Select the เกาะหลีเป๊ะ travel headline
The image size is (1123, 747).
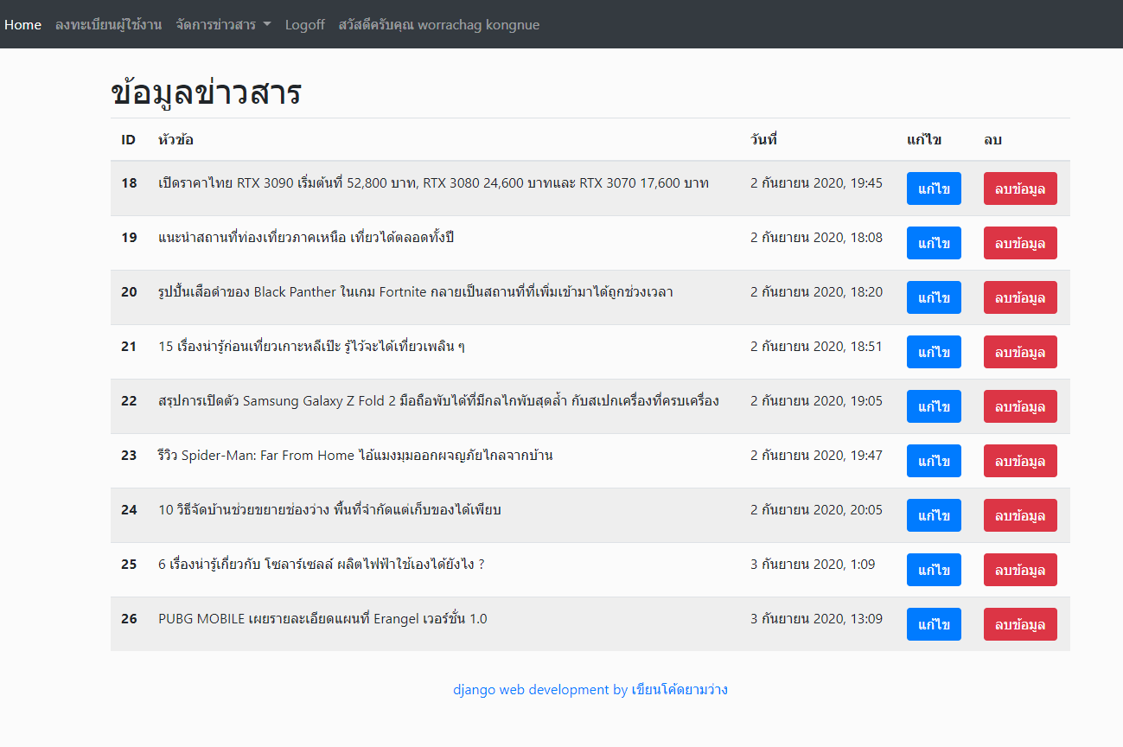312,347
